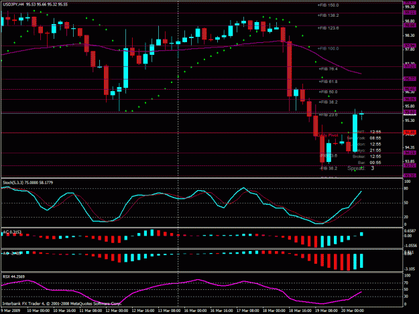Click the purple moving average line end
Viewport: 419px width, 314px height.
click(361, 74)
